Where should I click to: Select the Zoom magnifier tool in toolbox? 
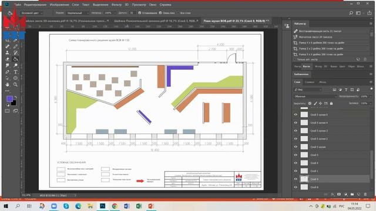tap(15, 84)
